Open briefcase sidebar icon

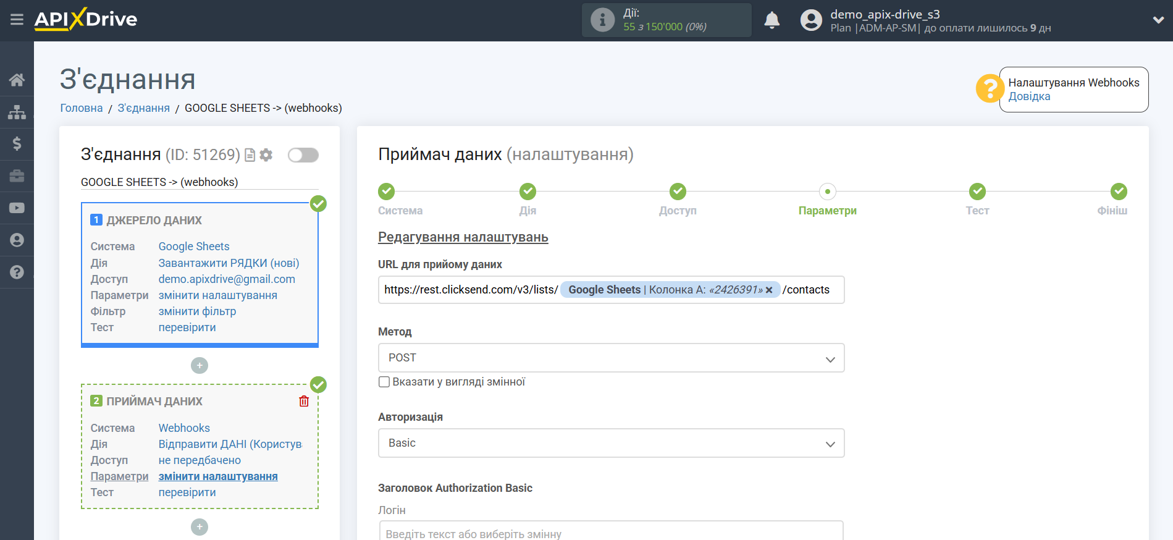[x=17, y=176]
